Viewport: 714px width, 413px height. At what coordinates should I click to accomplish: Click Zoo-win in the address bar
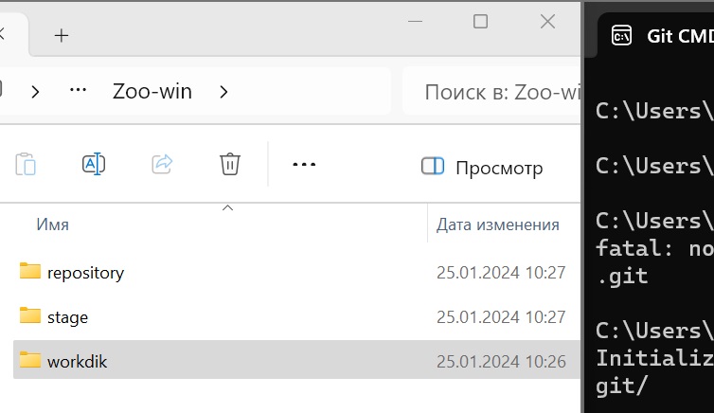(x=152, y=92)
